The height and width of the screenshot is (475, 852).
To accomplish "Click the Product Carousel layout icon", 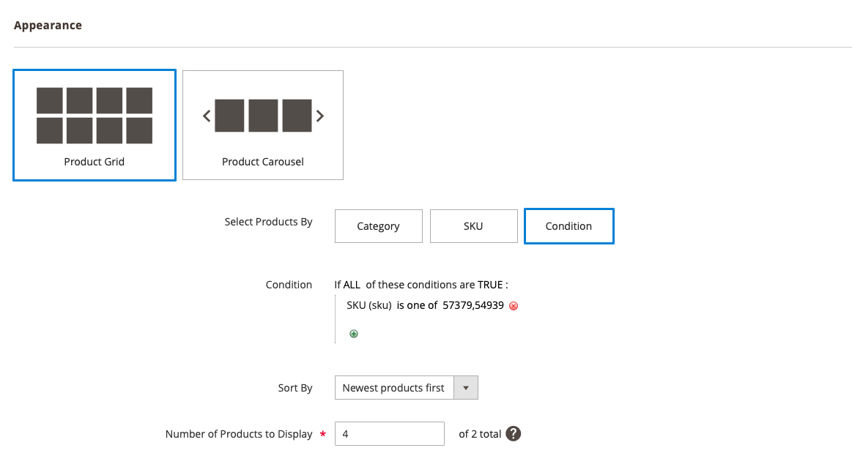I will pos(262,116).
